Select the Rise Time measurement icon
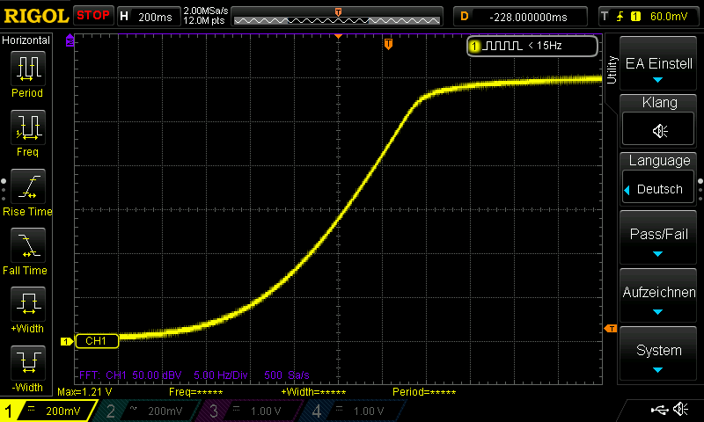 click(27, 187)
